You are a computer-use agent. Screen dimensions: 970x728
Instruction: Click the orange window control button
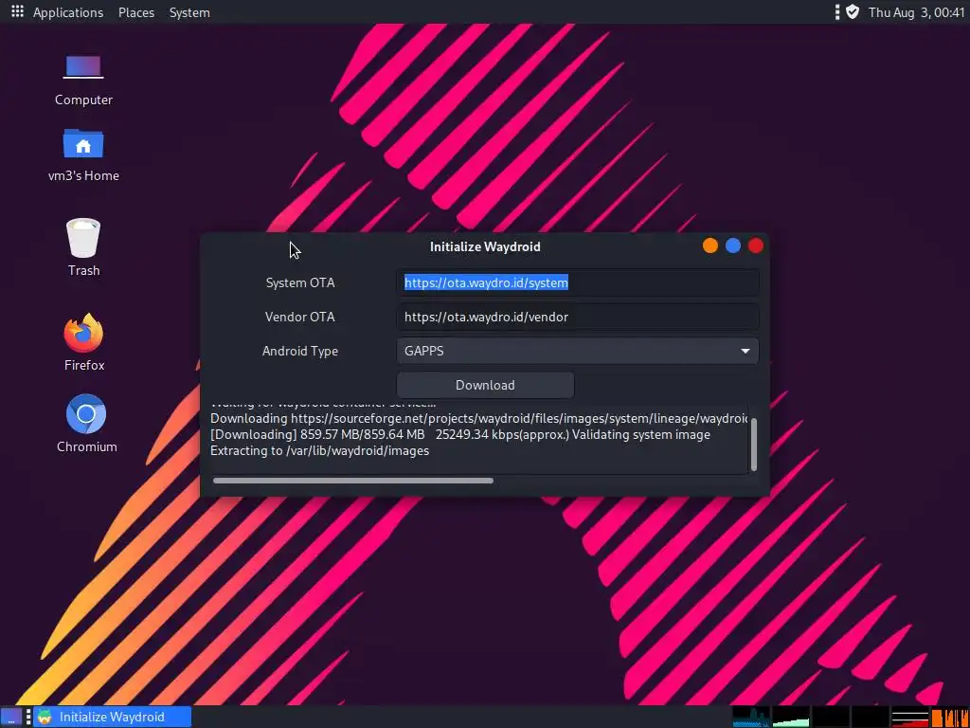(x=710, y=246)
